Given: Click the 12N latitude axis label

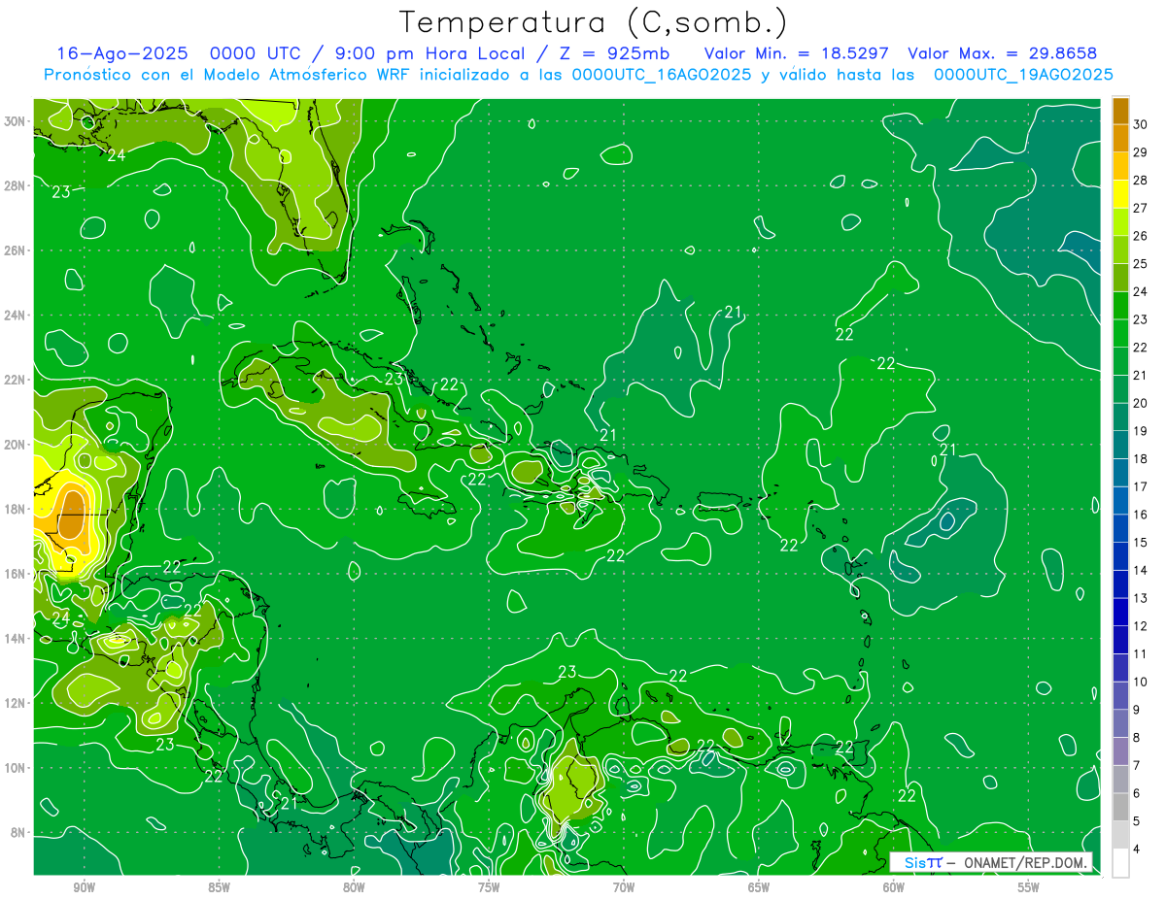Looking at the screenshot, I should click(15, 703).
